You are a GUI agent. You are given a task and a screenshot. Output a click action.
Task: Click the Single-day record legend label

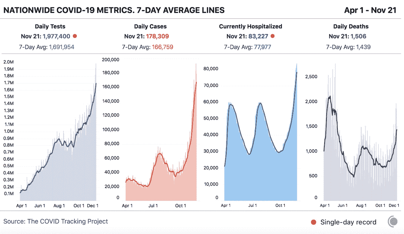[x=348, y=222]
